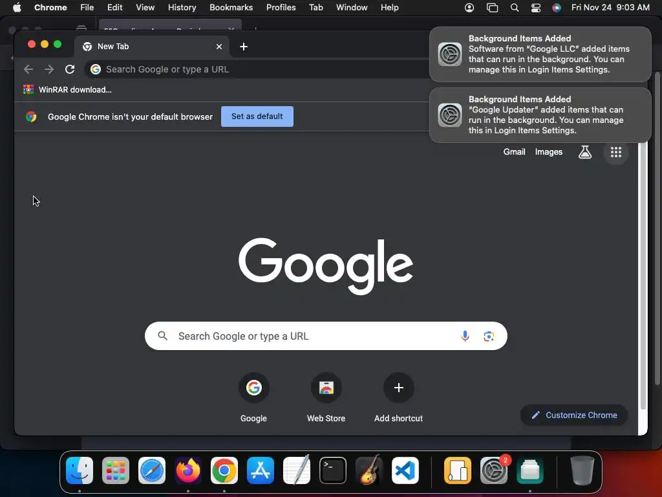Open the Trash in the Dock
Image resolution: width=662 pixels, height=497 pixels.
[582, 470]
